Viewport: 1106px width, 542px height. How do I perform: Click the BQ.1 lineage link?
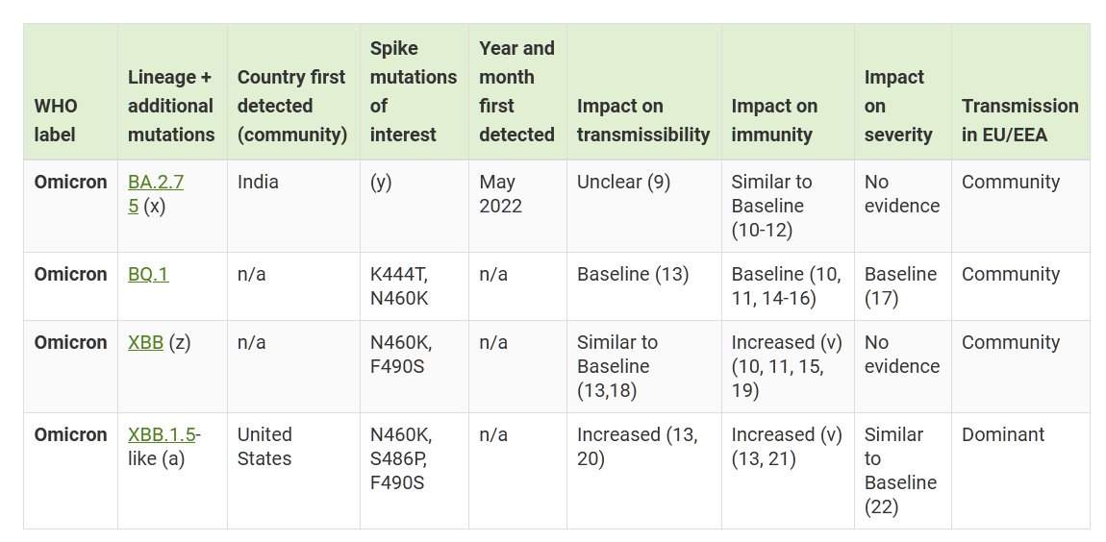(x=148, y=275)
